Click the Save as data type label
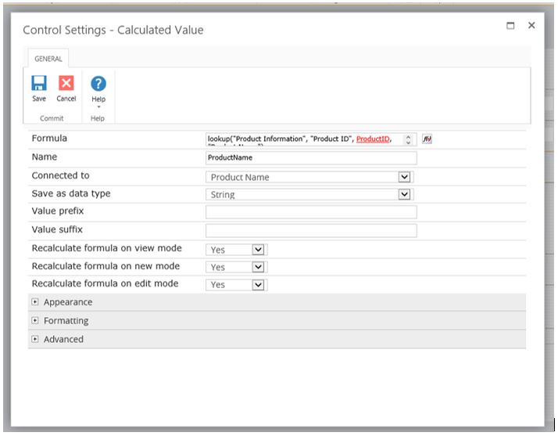 [71, 193]
